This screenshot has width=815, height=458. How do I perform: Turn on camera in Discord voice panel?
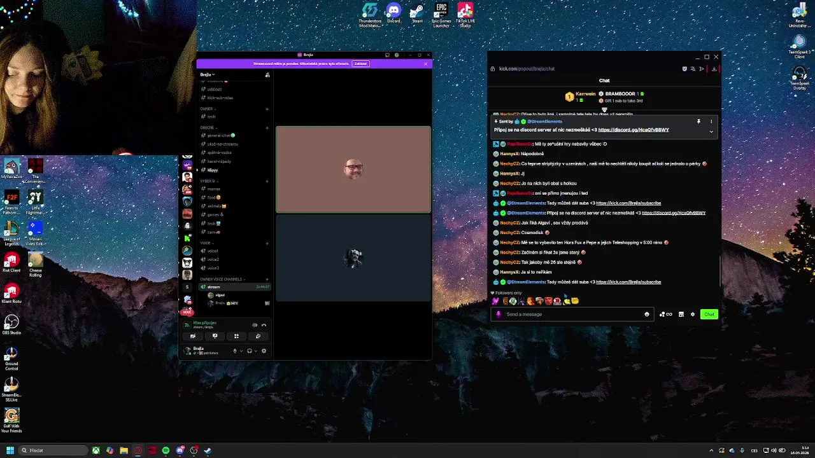[193, 337]
